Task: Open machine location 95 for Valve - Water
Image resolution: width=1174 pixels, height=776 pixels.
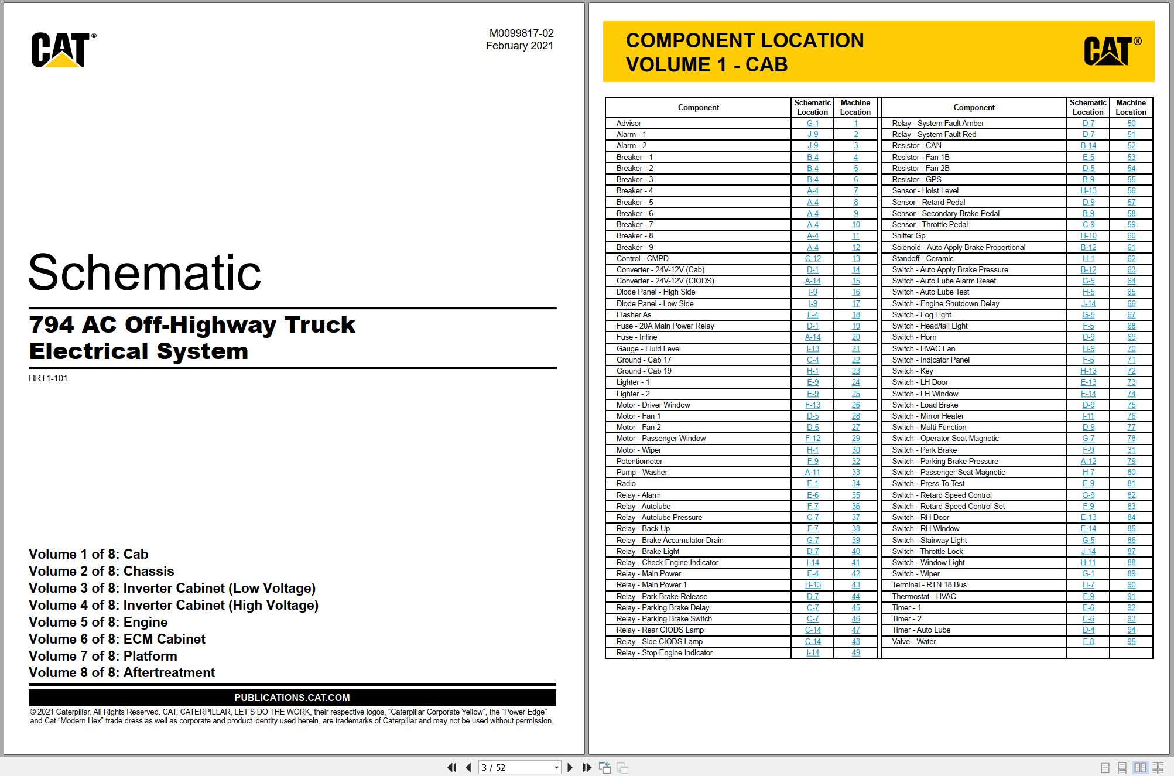Action: tap(1131, 641)
